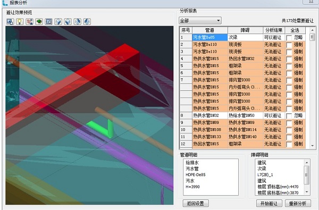Click the 管道 column header

tap(210, 30)
